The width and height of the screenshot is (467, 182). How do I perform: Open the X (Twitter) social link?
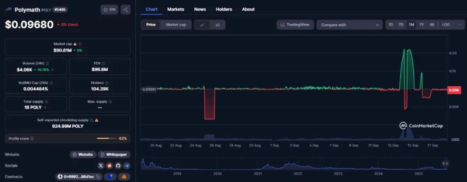[101, 166]
